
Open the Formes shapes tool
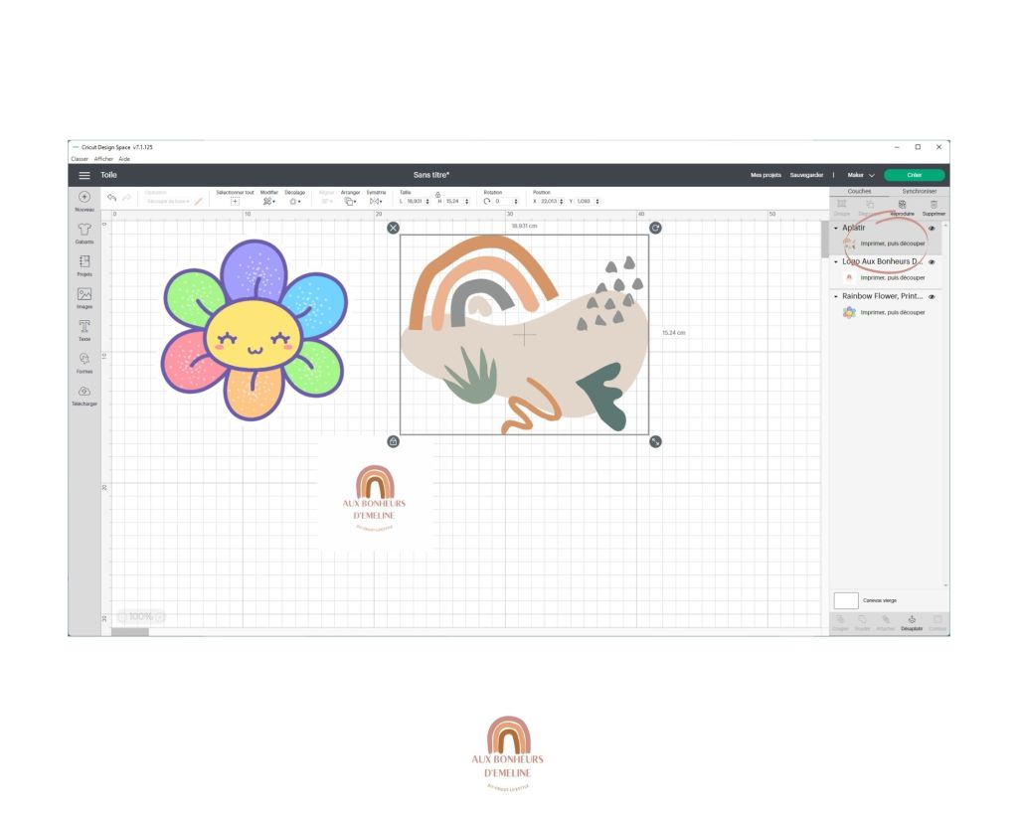click(85, 360)
